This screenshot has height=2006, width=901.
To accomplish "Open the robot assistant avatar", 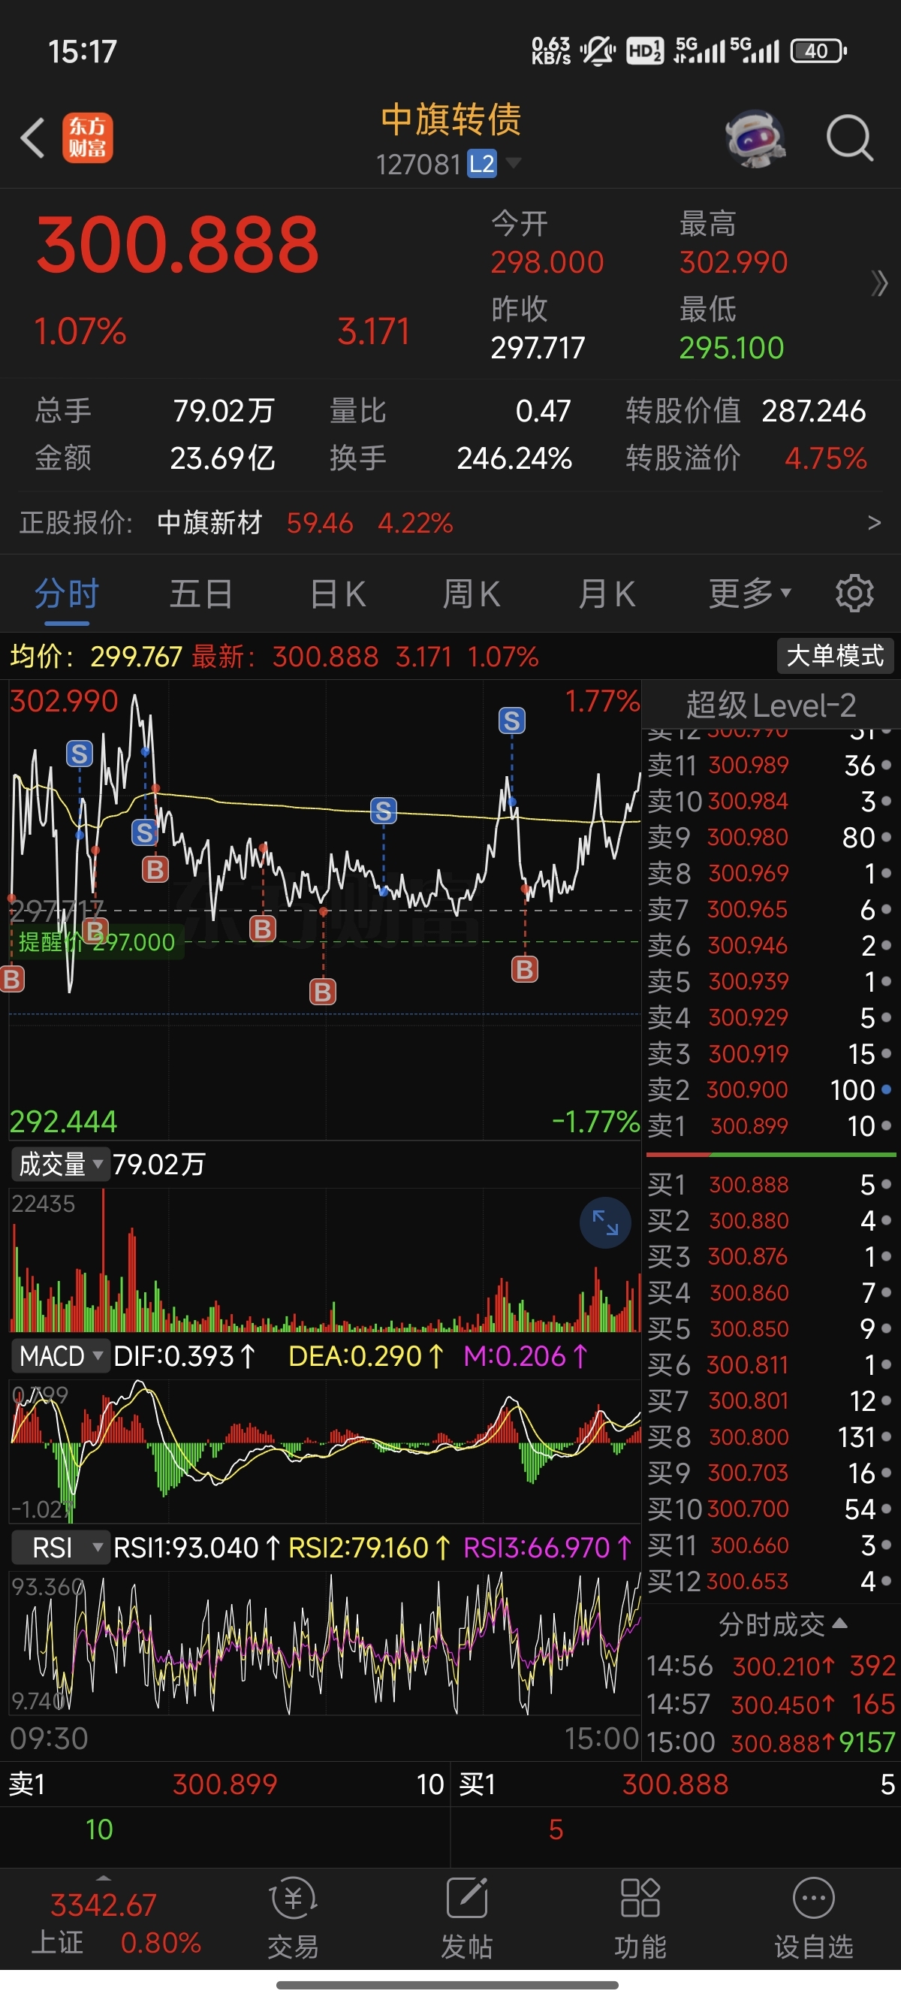I will pyautogui.click(x=755, y=137).
